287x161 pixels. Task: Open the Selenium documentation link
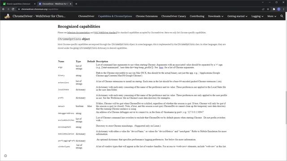[x=78, y=33]
